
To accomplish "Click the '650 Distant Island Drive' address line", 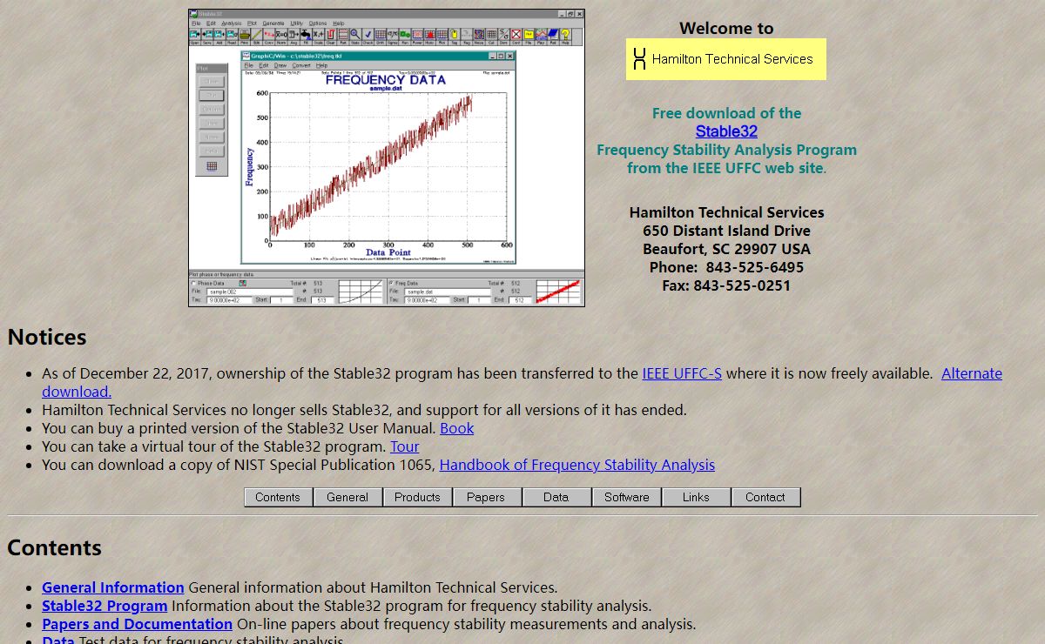I will click(x=726, y=231).
